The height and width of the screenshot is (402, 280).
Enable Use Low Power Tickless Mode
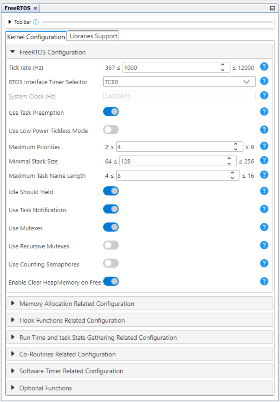(x=111, y=130)
